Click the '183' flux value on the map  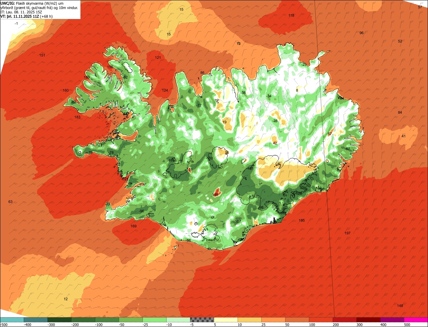(77, 117)
